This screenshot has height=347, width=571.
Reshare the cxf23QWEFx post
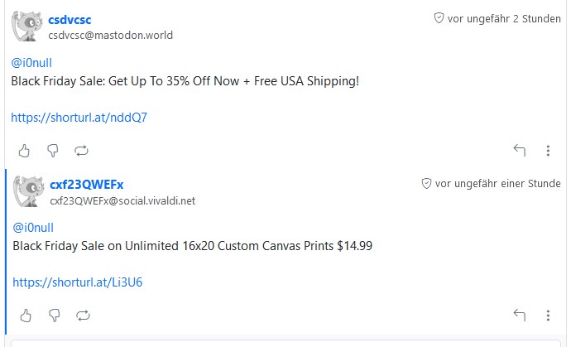click(83, 315)
